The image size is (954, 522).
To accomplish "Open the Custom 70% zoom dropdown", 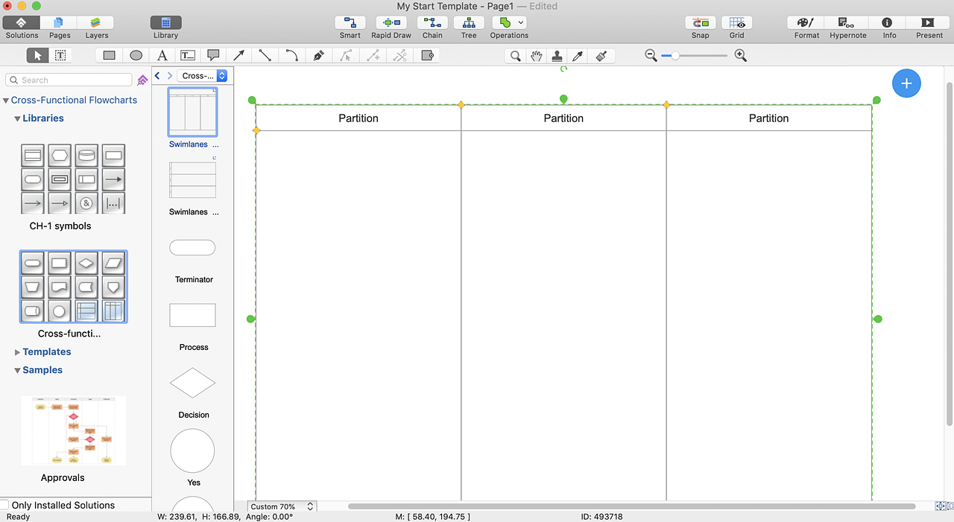I will [x=282, y=506].
